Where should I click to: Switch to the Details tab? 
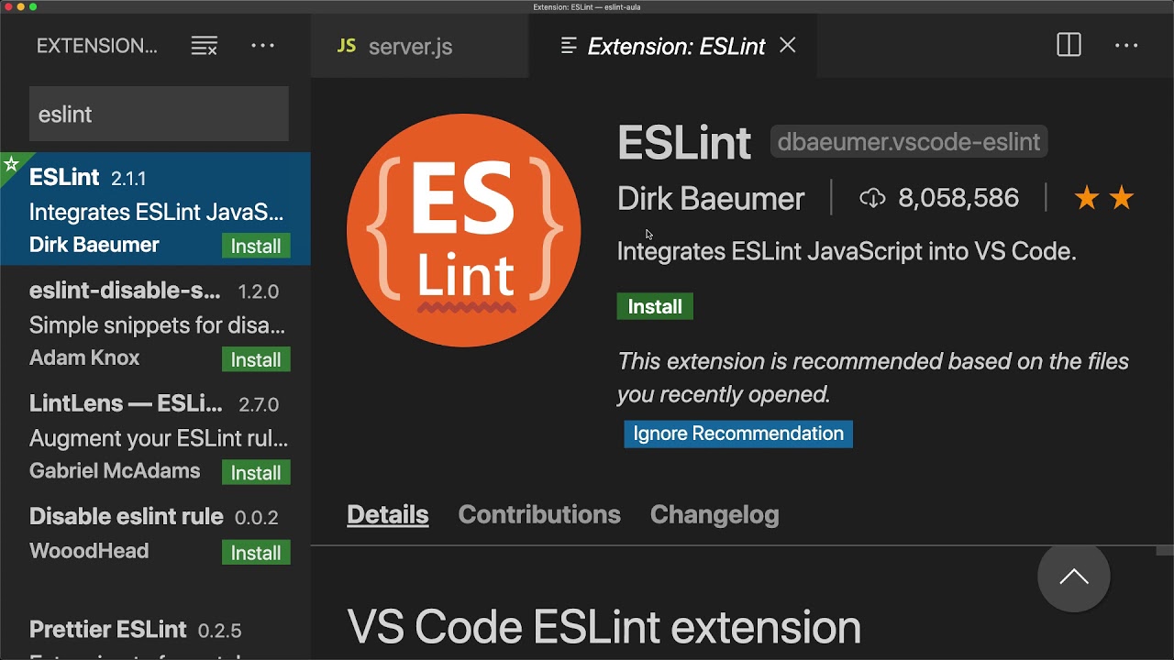click(x=388, y=515)
